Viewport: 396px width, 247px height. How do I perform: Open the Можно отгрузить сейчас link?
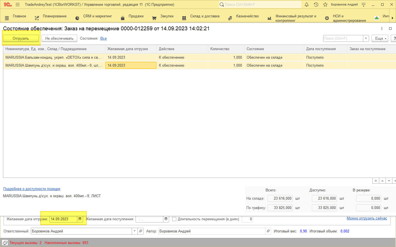367,218
